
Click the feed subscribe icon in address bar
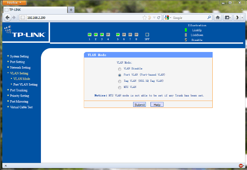point(149,18)
